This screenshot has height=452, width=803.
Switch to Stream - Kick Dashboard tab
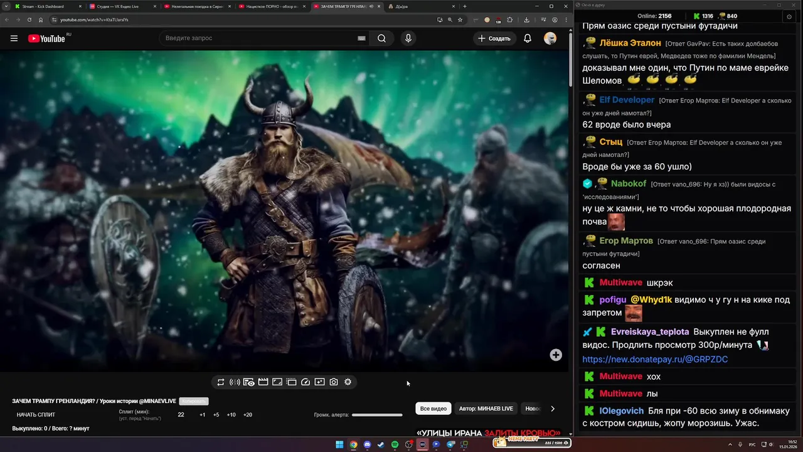pyautogui.click(x=47, y=6)
